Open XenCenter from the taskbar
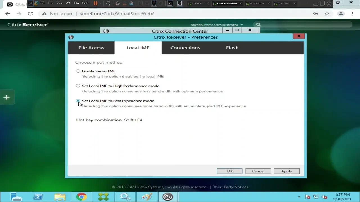 tap(103, 197)
